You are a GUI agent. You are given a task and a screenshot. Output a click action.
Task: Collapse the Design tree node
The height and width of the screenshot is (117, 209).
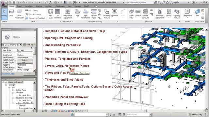point(6,85)
